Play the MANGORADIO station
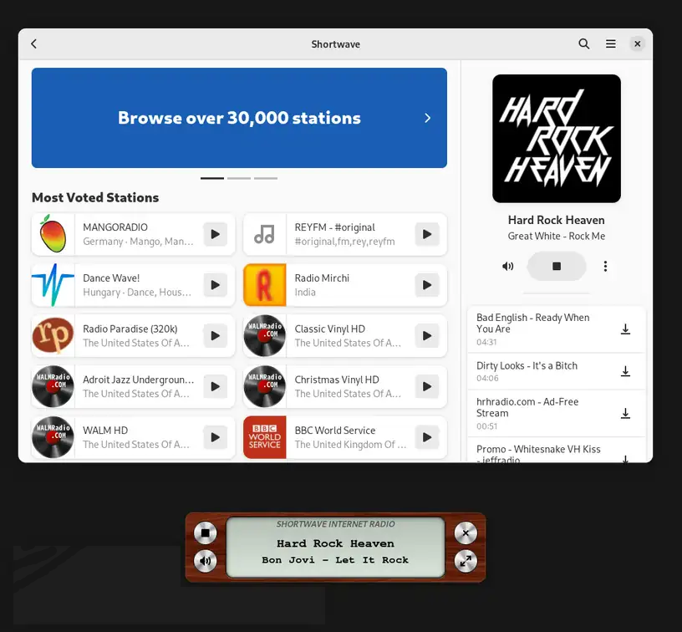The height and width of the screenshot is (632, 682). [x=215, y=234]
